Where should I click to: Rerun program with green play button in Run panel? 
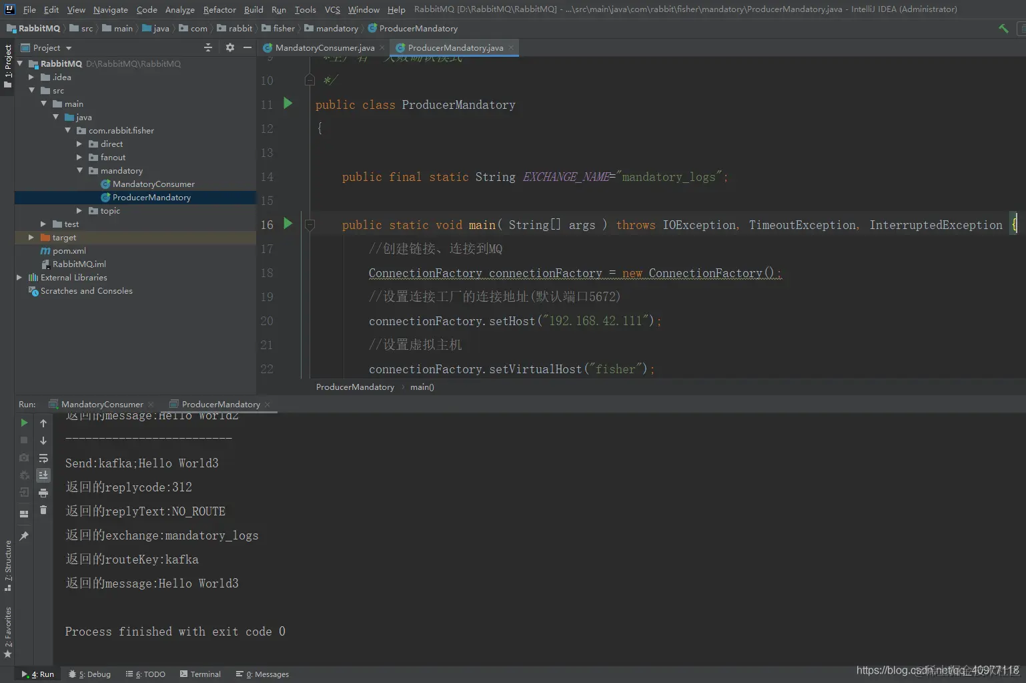click(24, 423)
